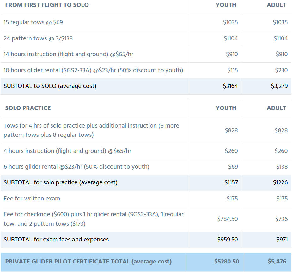Click the $784.50 youth checkride cost

228,219
